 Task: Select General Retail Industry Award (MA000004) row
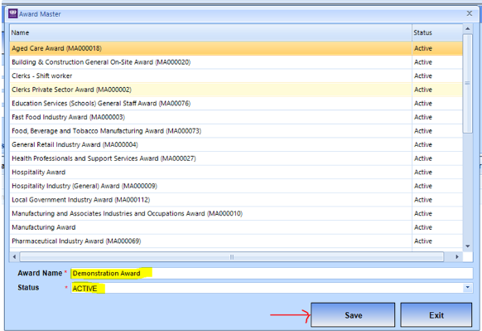click(236, 144)
